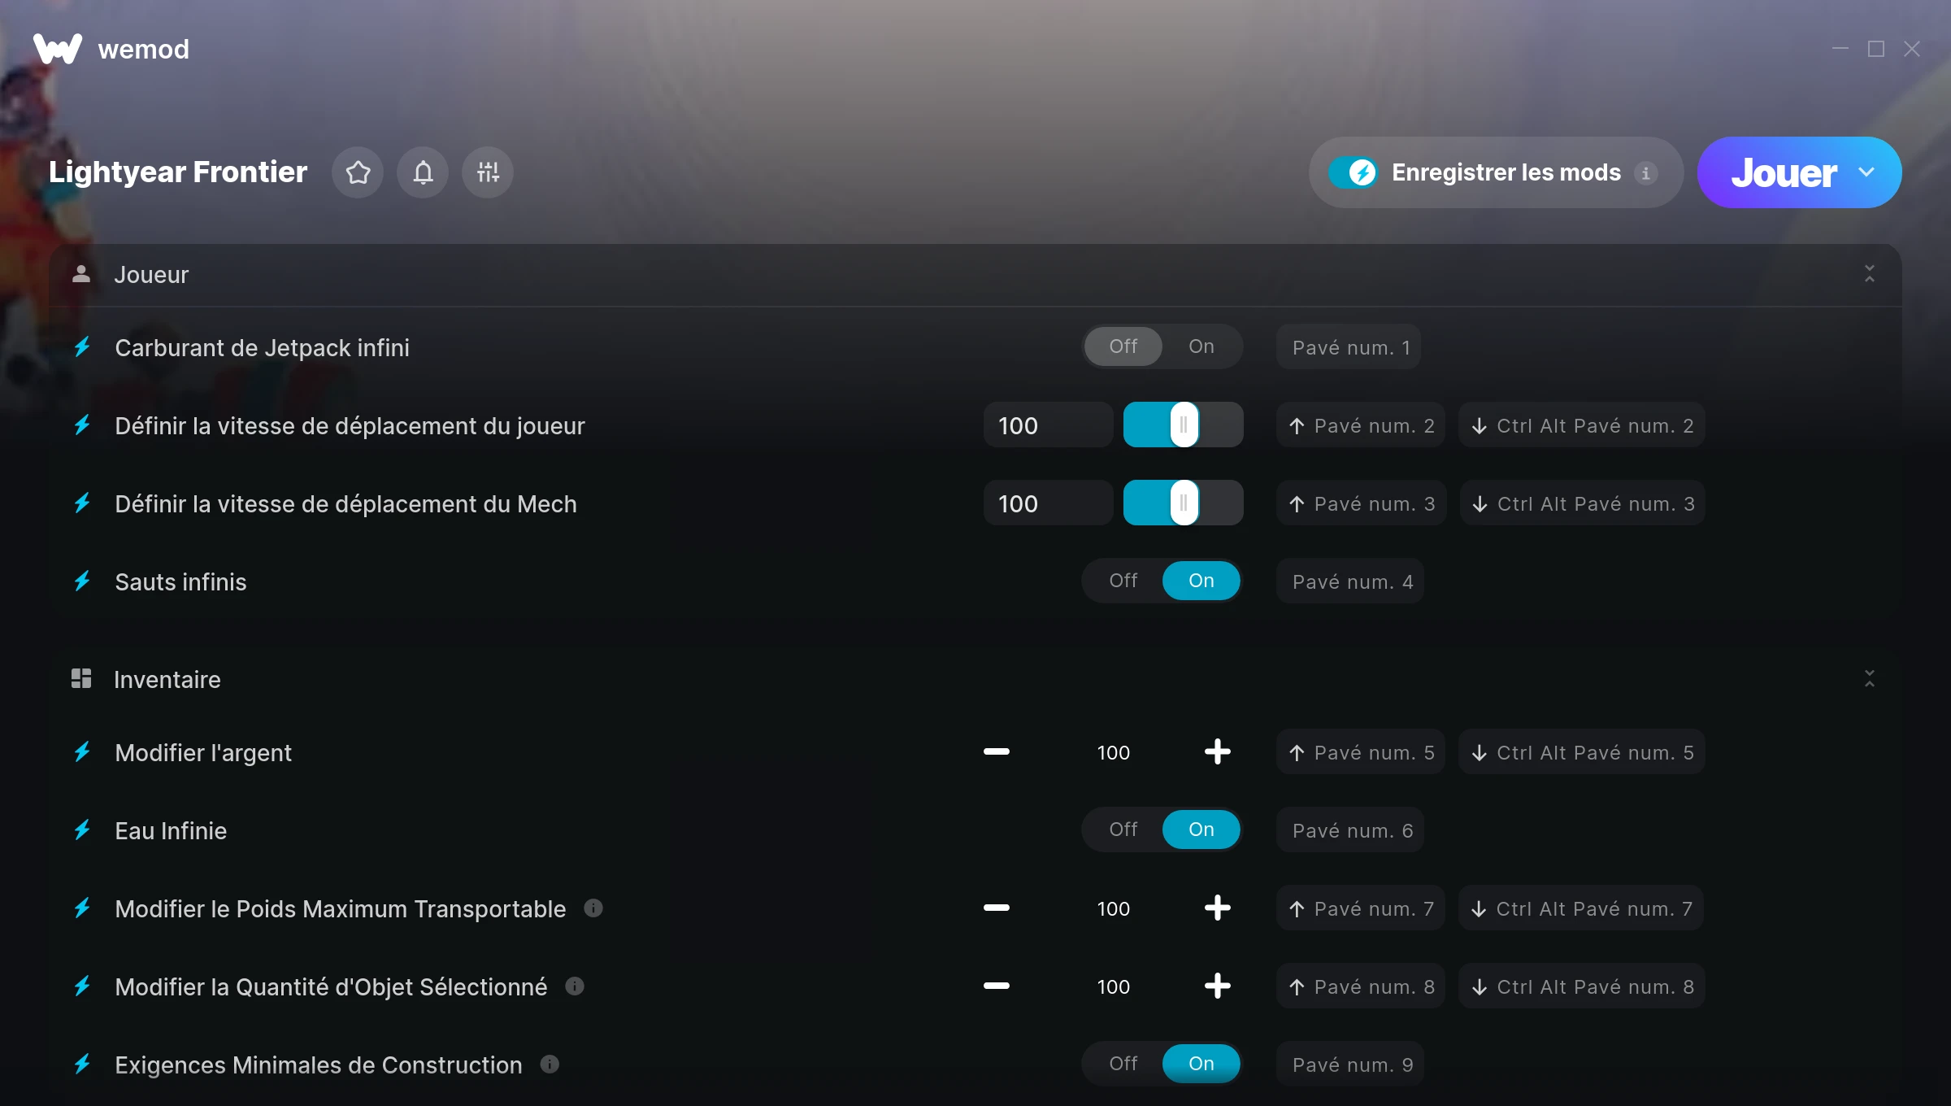Edit decrease hotkey Ctrl Alt Pavé num. 7
The image size is (1951, 1106).
tap(1581, 908)
